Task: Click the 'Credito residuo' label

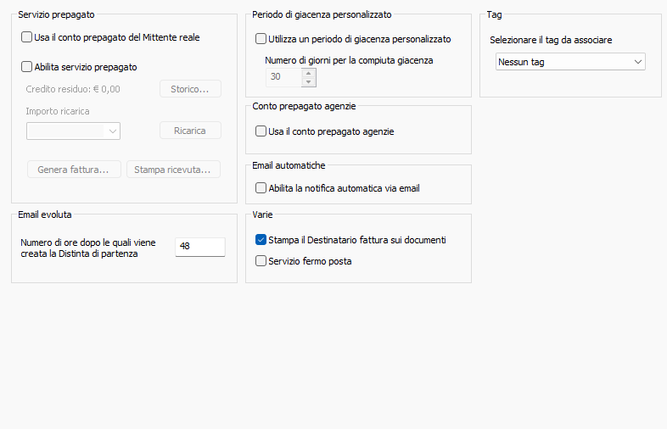Action: click(x=73, y=89)
